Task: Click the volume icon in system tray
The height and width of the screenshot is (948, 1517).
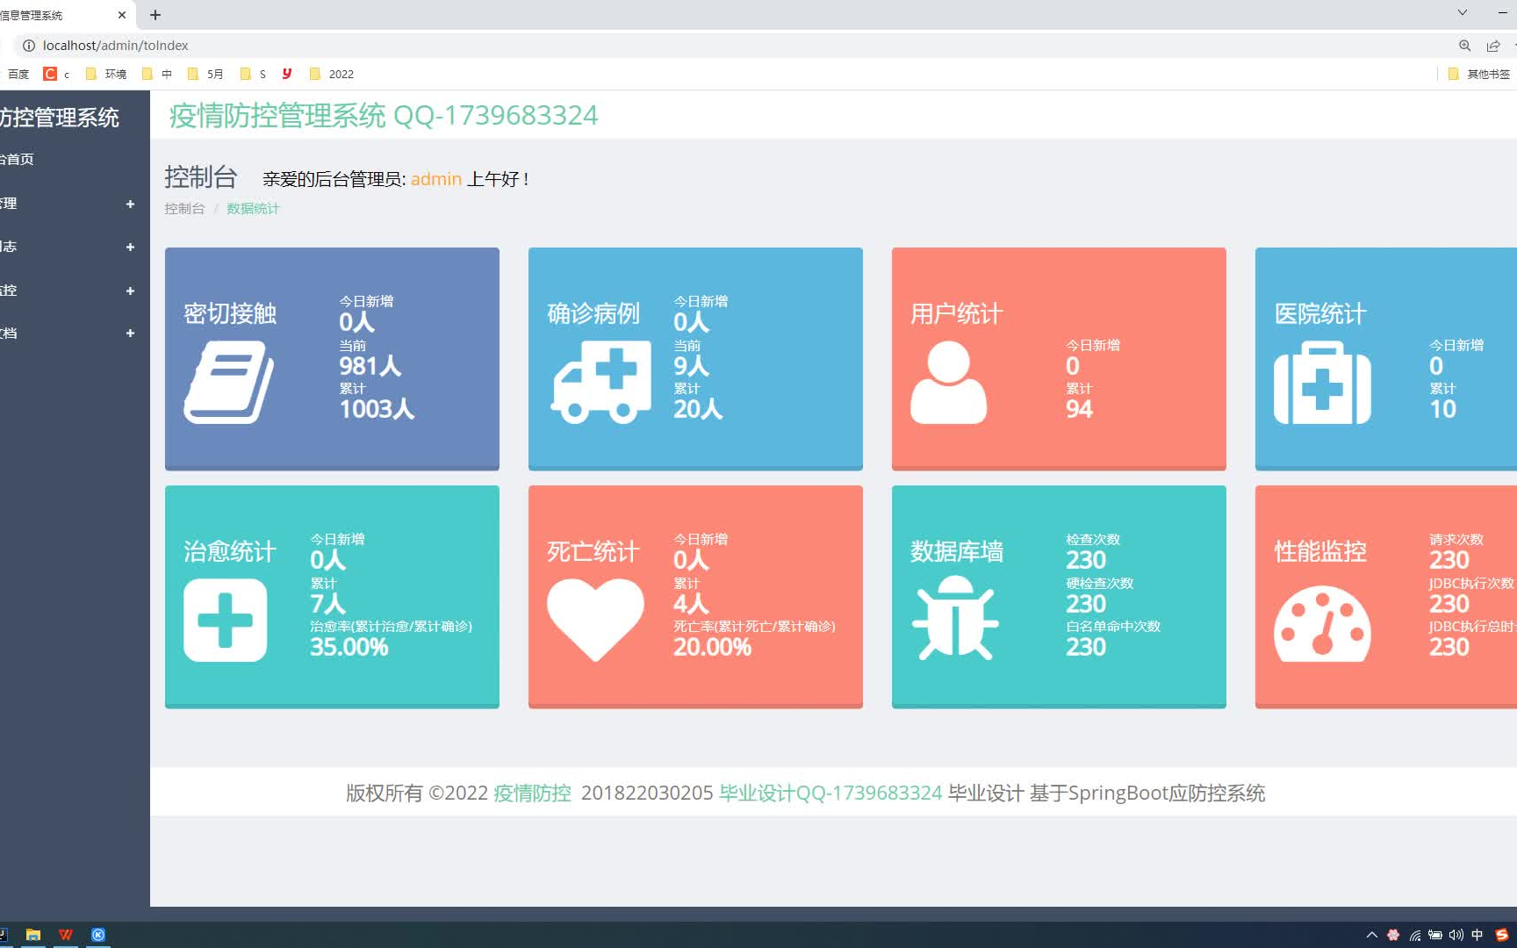Action: [1456, 935]
